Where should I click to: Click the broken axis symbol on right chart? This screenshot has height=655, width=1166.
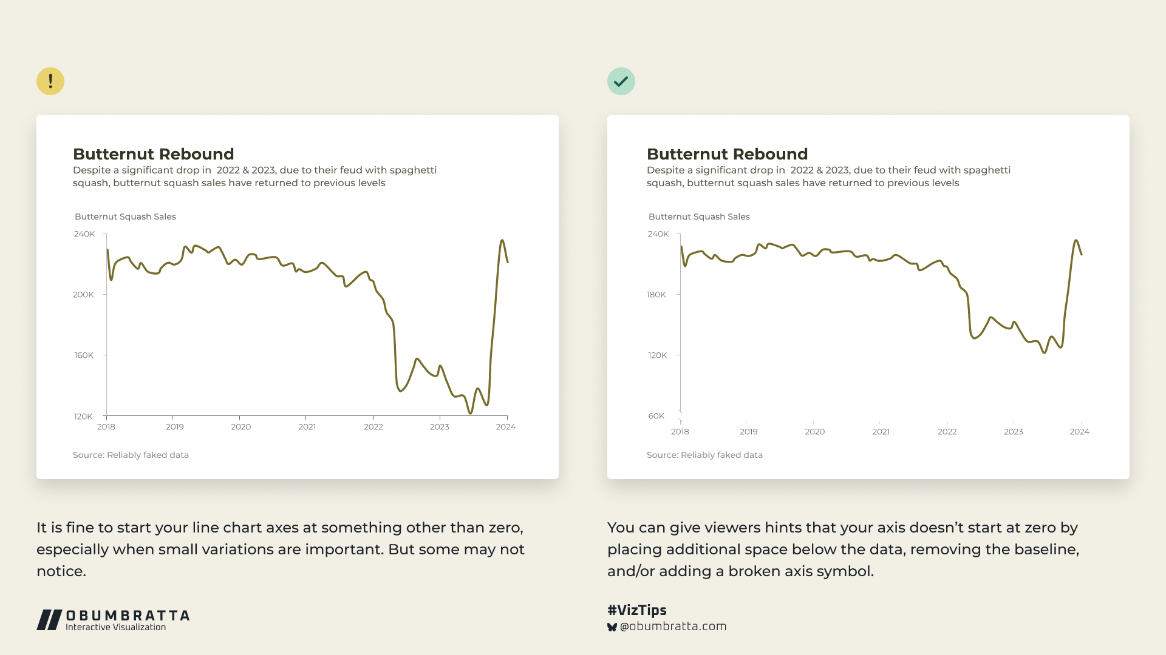tap(680, 416)
